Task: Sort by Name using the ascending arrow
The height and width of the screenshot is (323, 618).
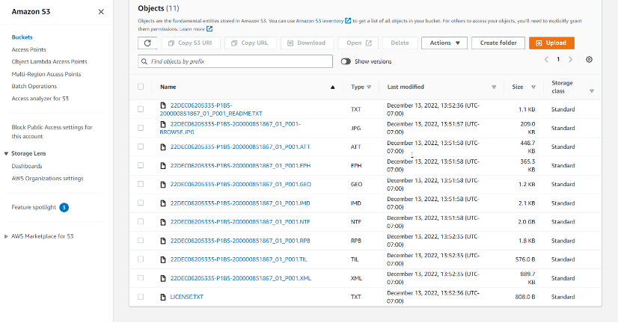Action: [332, 87]
